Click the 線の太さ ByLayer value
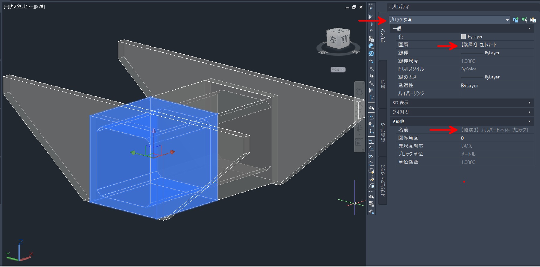 pos(497,77)
